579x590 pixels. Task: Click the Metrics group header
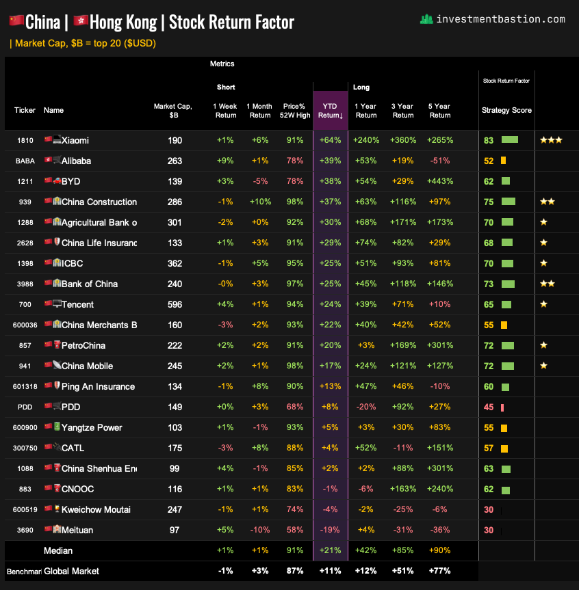click(222, 64)
